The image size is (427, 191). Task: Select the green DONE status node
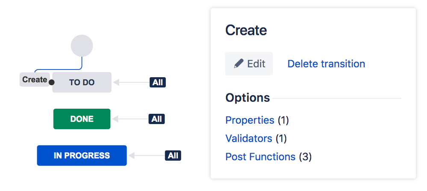(82, 119)
